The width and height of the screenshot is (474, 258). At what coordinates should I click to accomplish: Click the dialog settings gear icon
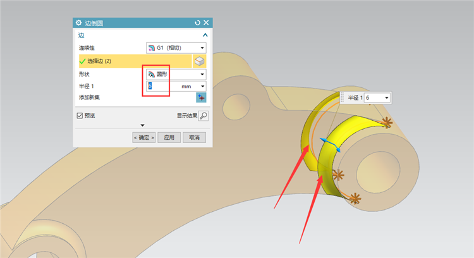pos(78,23)
